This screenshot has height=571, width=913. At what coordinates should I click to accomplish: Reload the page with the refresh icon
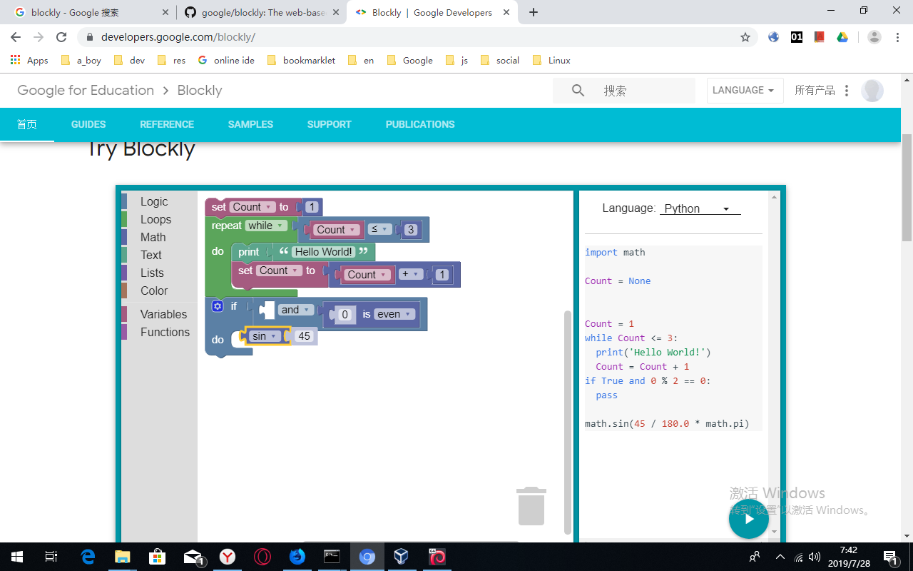(61, 37)
